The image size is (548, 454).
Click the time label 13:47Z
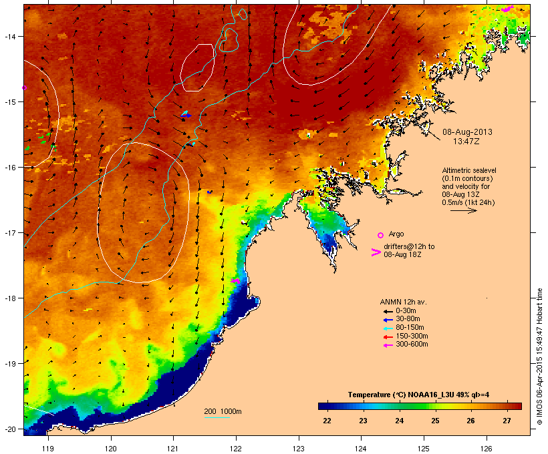tap(466, 142)
